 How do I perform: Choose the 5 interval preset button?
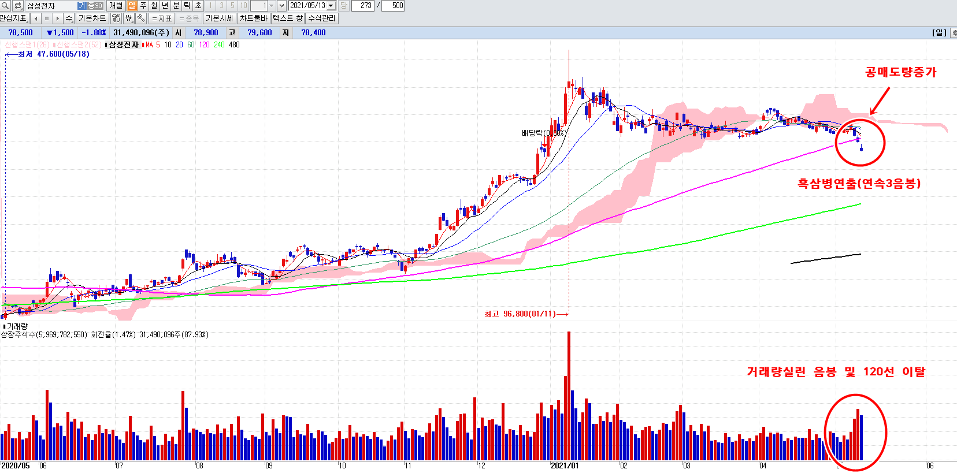pos(232,6)
